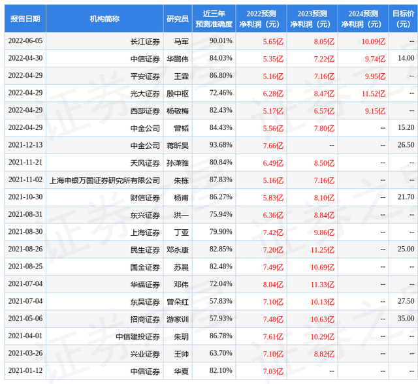
Task: Select 11.25亿 forecast value
Action: point(322,250)
